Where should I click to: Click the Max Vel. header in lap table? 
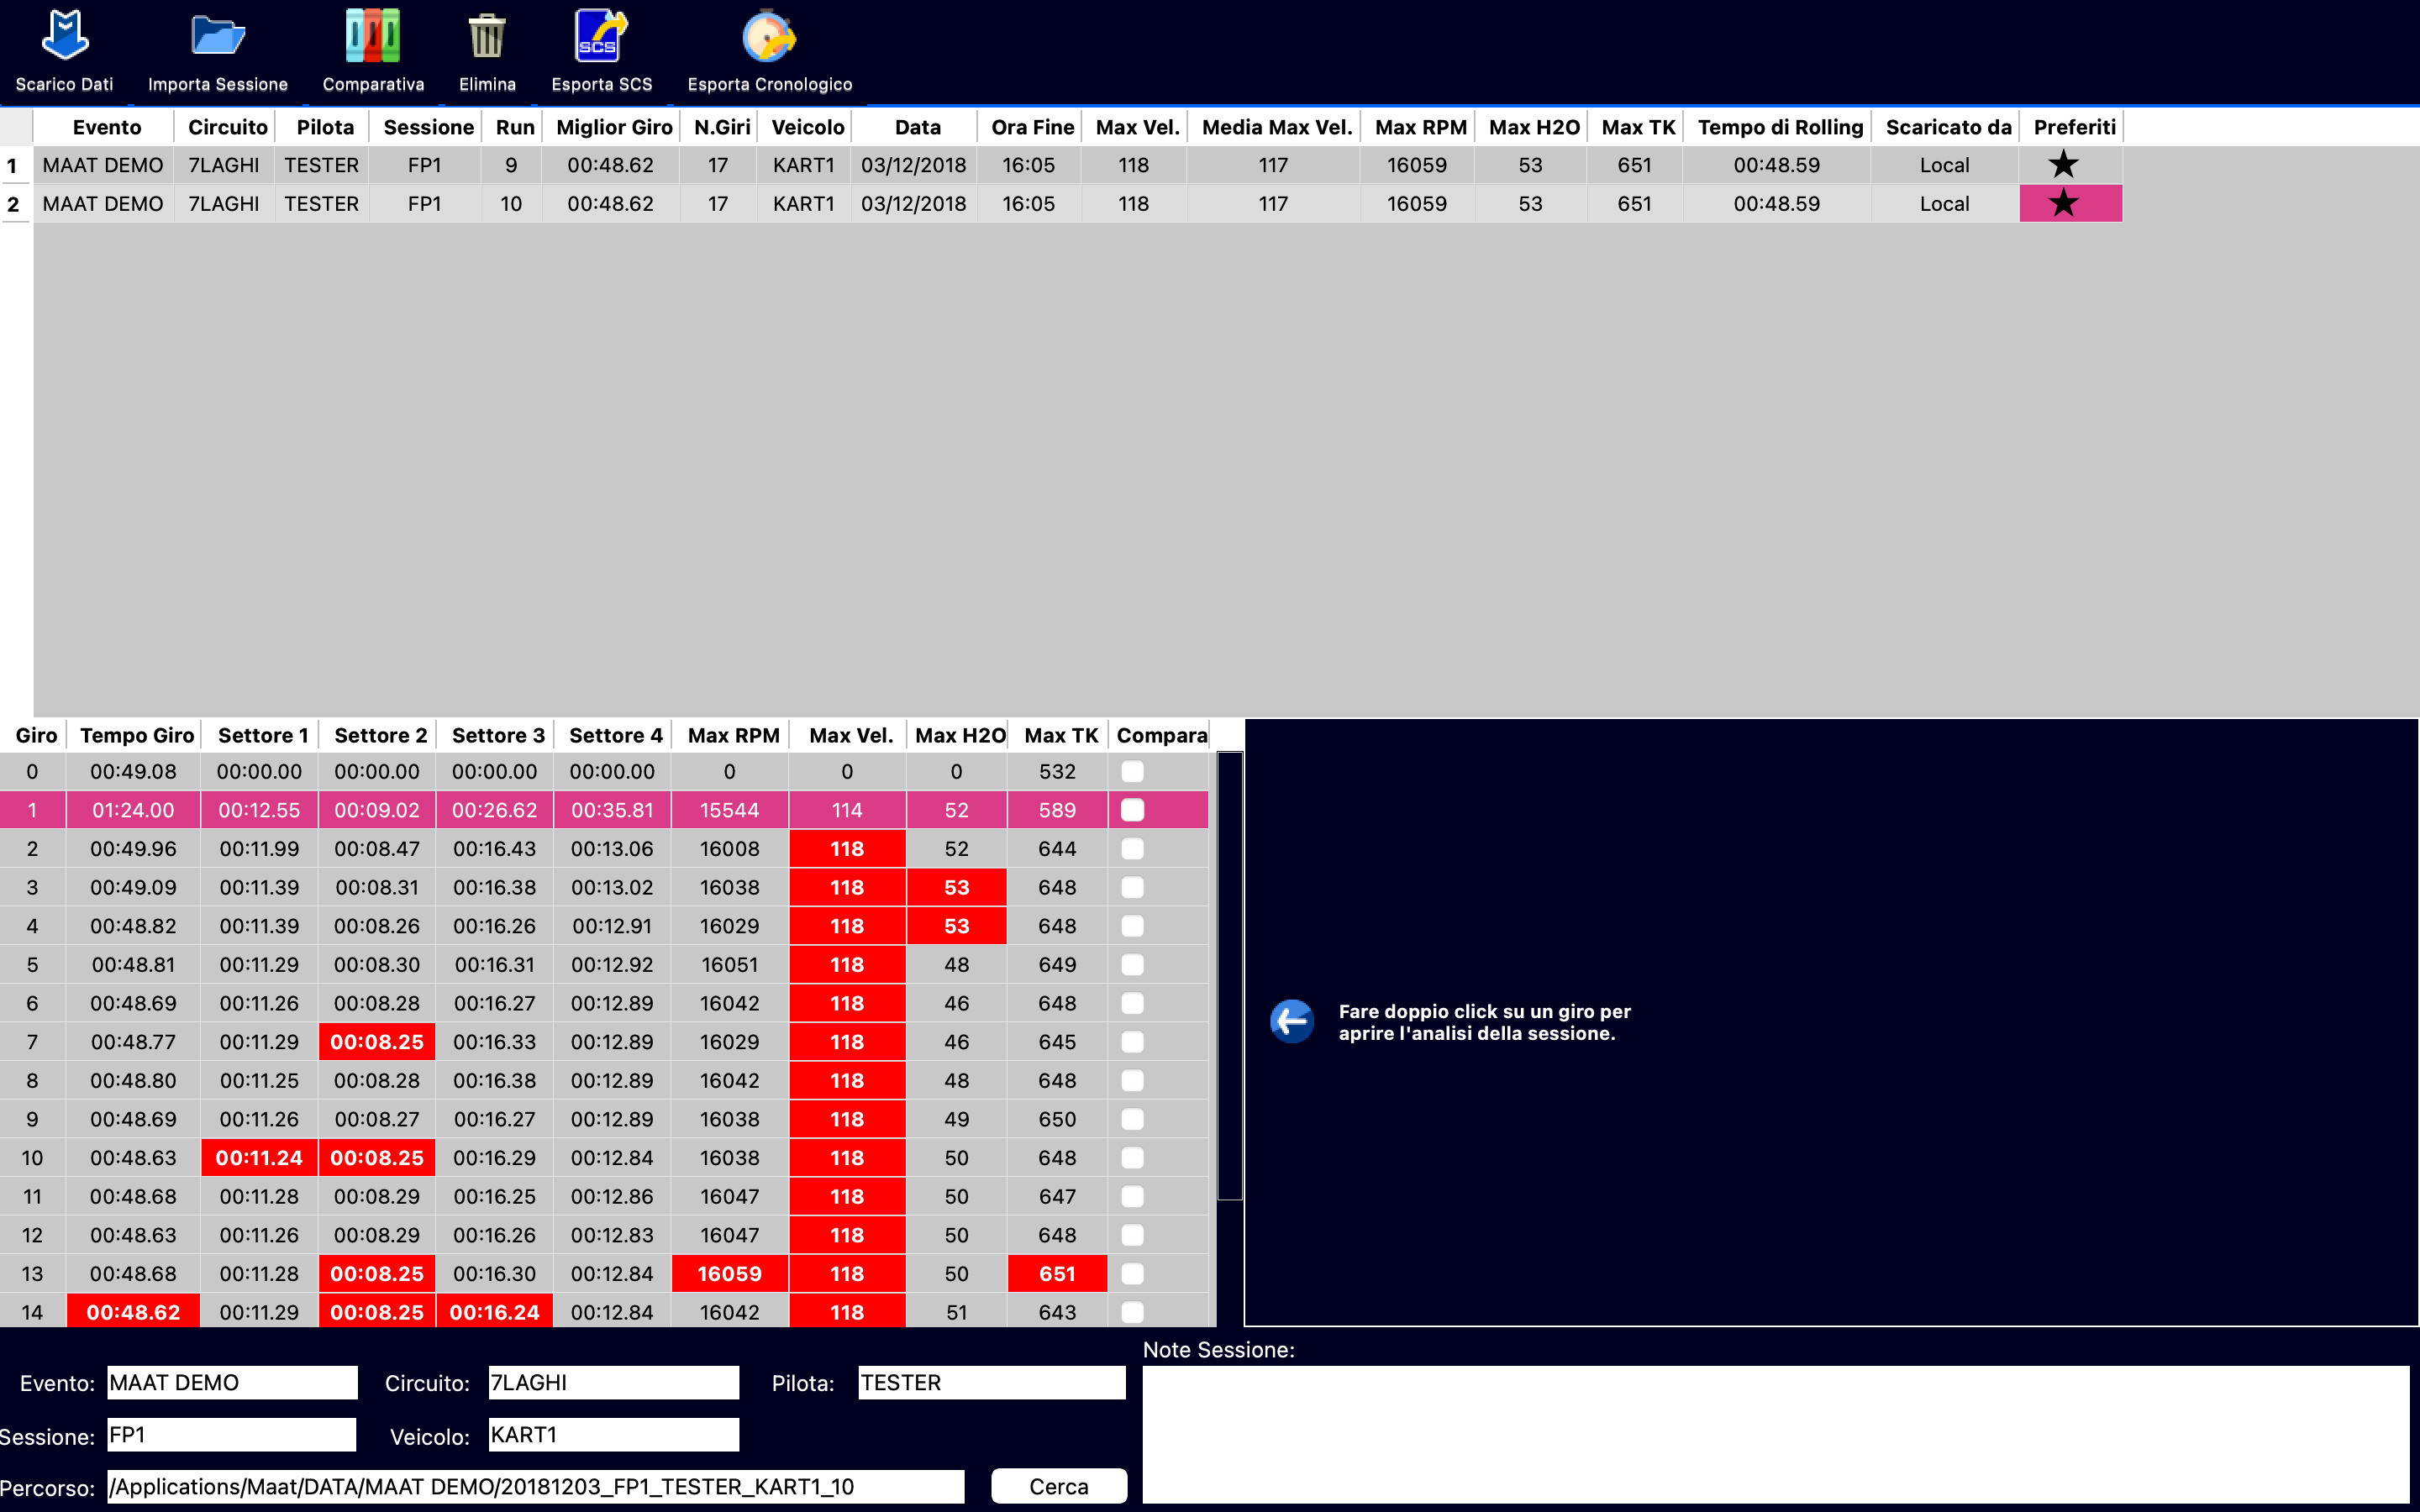click(850, 735)
